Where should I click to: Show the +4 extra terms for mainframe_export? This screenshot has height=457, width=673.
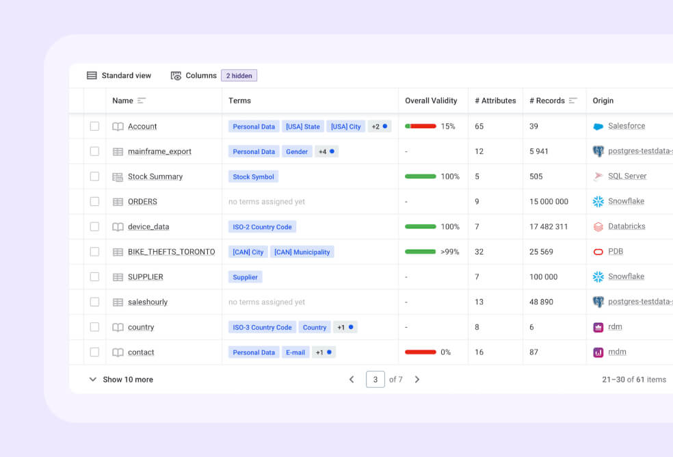pos(326,151)
